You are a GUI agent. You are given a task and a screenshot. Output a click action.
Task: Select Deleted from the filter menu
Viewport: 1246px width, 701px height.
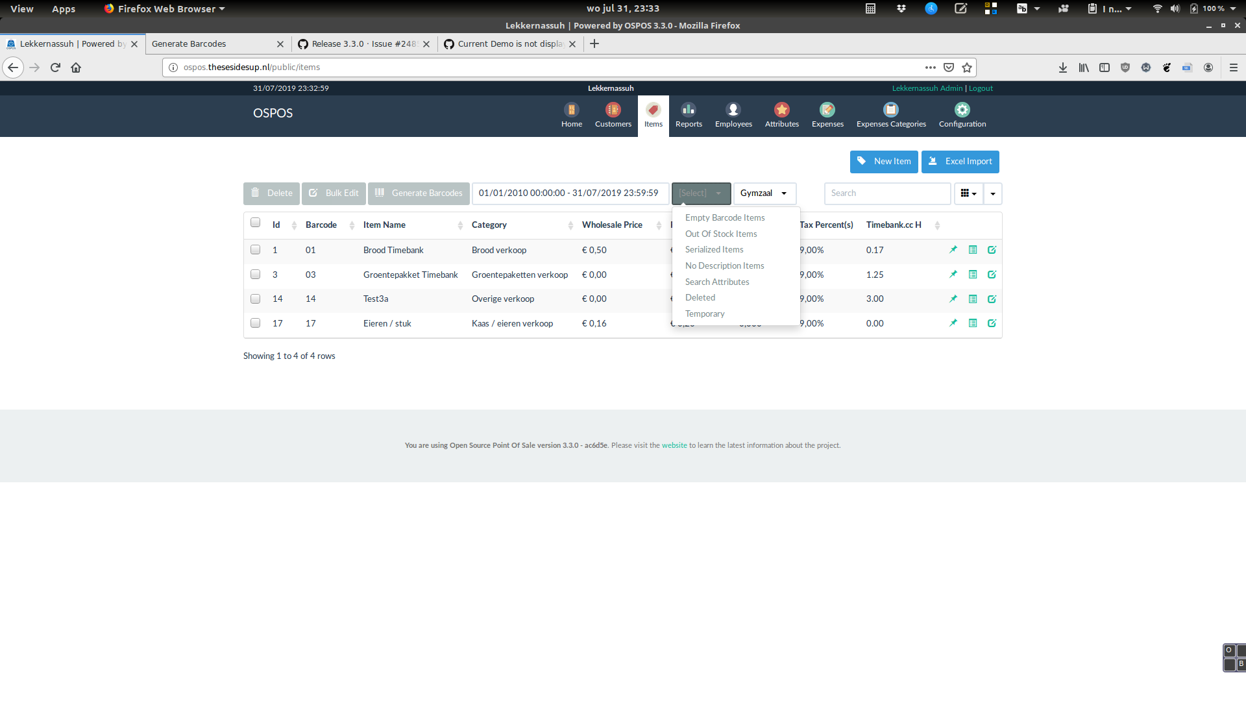(700, 297)
